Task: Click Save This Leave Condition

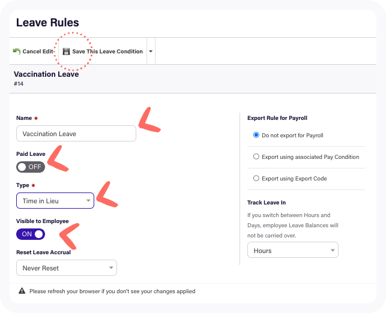Action: point(103,52)
